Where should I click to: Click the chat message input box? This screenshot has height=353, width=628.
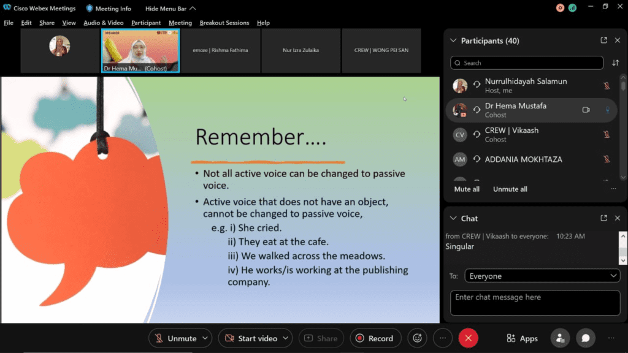(x=535, y=303)
